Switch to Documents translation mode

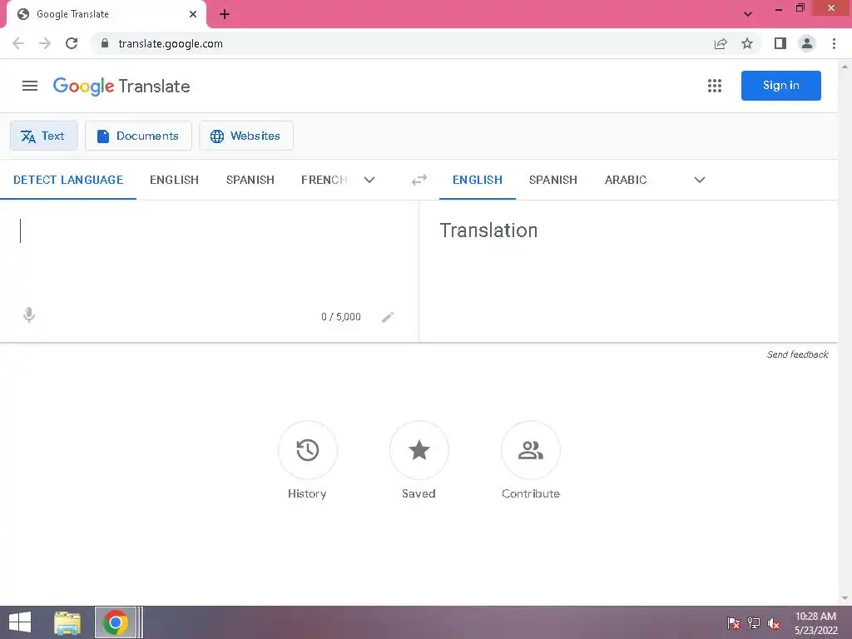138,136
